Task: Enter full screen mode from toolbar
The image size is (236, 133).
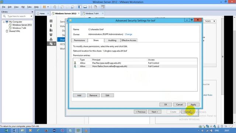Action: coord(90,7)
